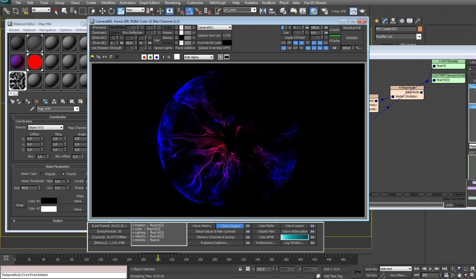Open the Object XYZ source dropdown in Coordinates
476x279 pixels.
pos(45,127)
